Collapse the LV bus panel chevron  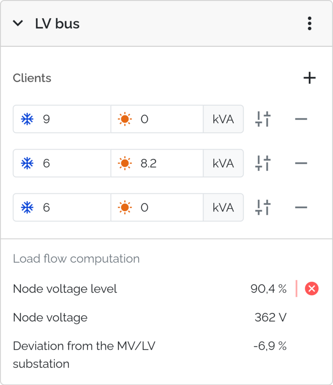pyautogui.click(x=18, y=23)
